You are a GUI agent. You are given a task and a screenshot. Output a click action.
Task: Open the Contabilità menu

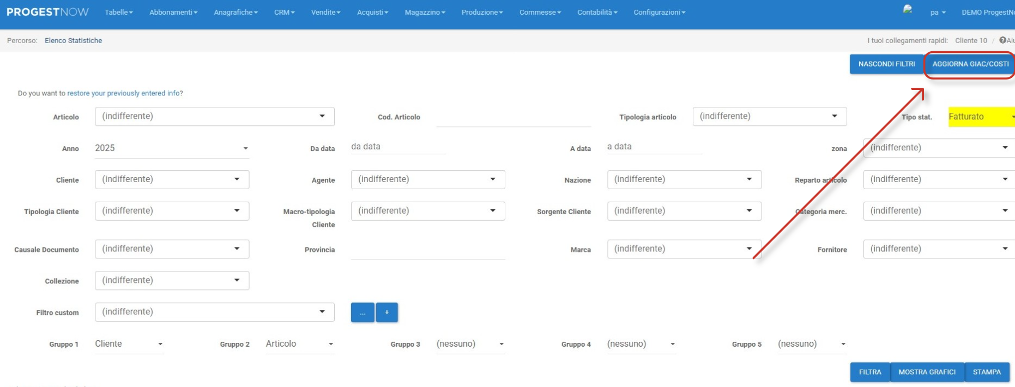pos(597,12)
